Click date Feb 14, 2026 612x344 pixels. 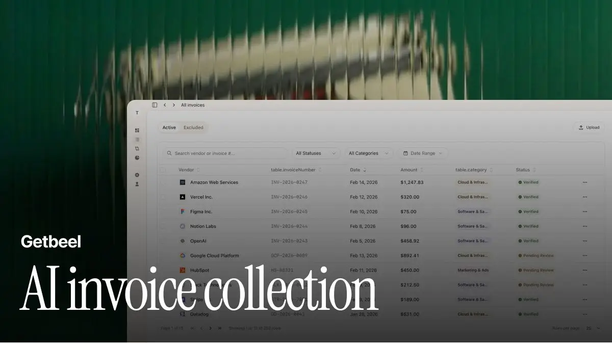pyautogui.click(x=364, y=182)
